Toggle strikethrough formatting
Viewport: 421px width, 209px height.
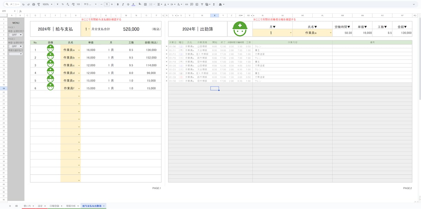click(x=128, y=4)
